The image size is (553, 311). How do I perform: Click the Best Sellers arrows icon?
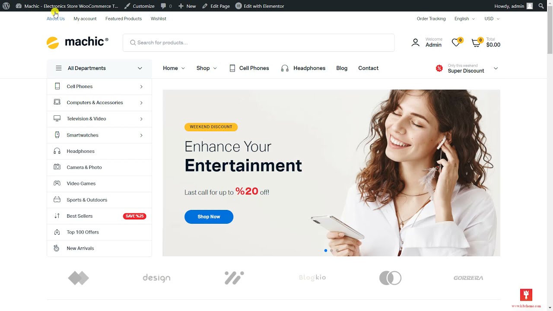[57, 216]
